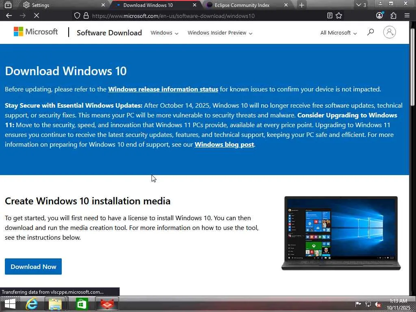Click the Microsoft logo

pos(36,32)
